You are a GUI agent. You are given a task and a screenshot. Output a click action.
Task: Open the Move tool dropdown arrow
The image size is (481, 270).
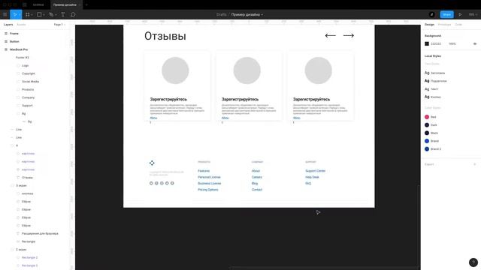coord(20,15)
